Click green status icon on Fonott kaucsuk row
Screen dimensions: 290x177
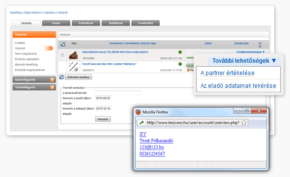tap(180, 64)
